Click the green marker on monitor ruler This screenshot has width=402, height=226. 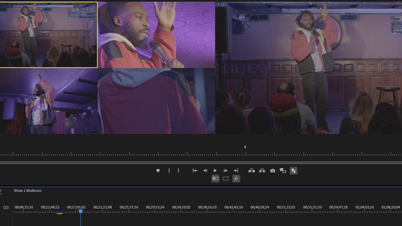(x=245, y=147)
